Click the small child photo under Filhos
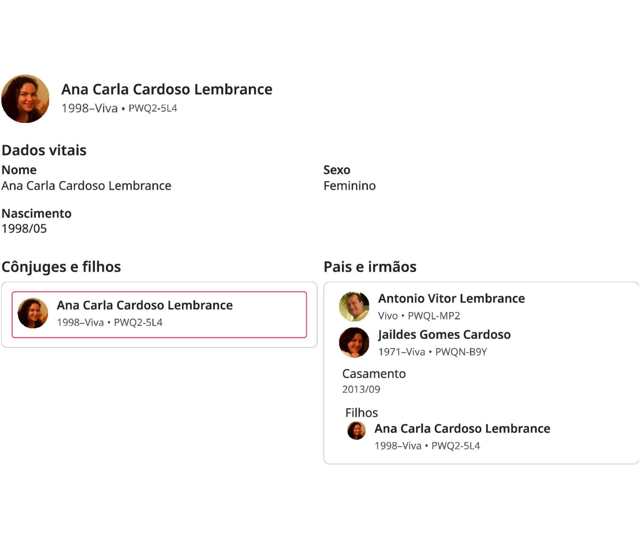Image resolution: width=642 pixels, height=538 pixels. coord(356,431)
